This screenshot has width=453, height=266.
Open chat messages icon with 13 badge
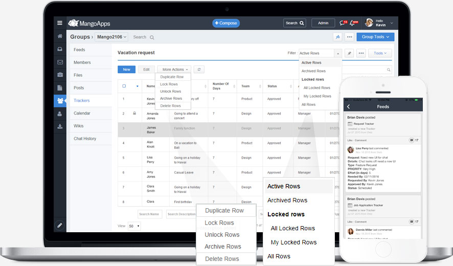343,23
